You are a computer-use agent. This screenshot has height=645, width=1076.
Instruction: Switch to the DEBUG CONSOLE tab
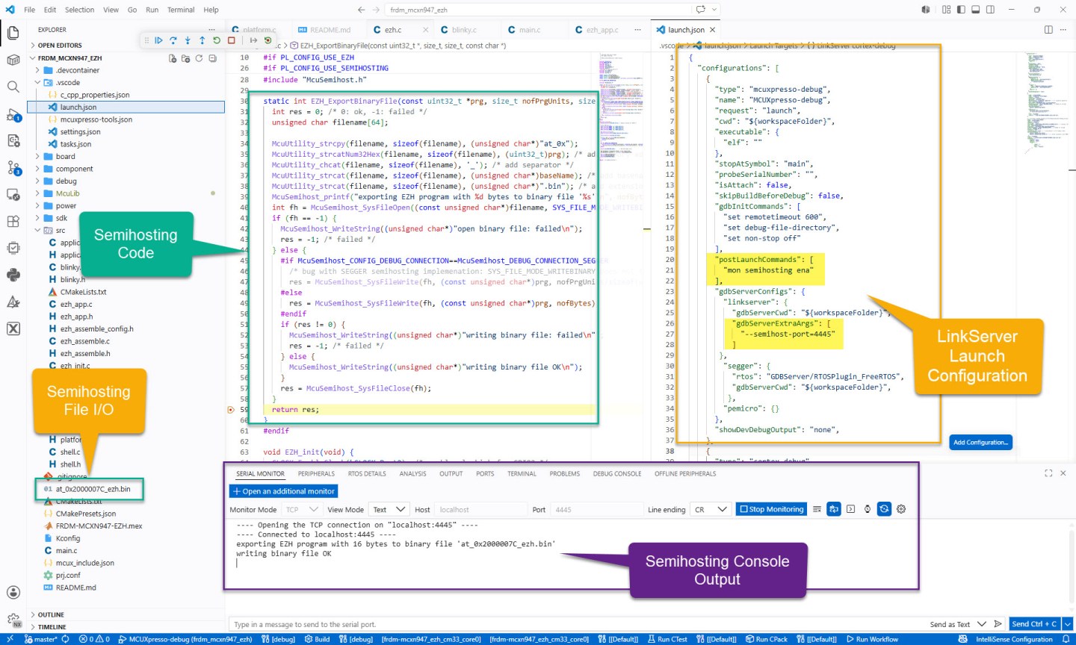(x=617, y=474)
